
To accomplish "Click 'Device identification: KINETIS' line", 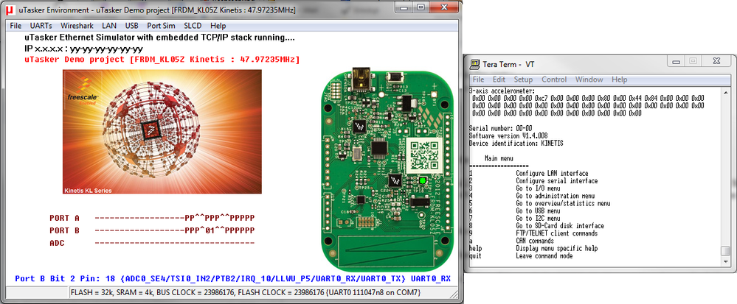I will point(516,143).
